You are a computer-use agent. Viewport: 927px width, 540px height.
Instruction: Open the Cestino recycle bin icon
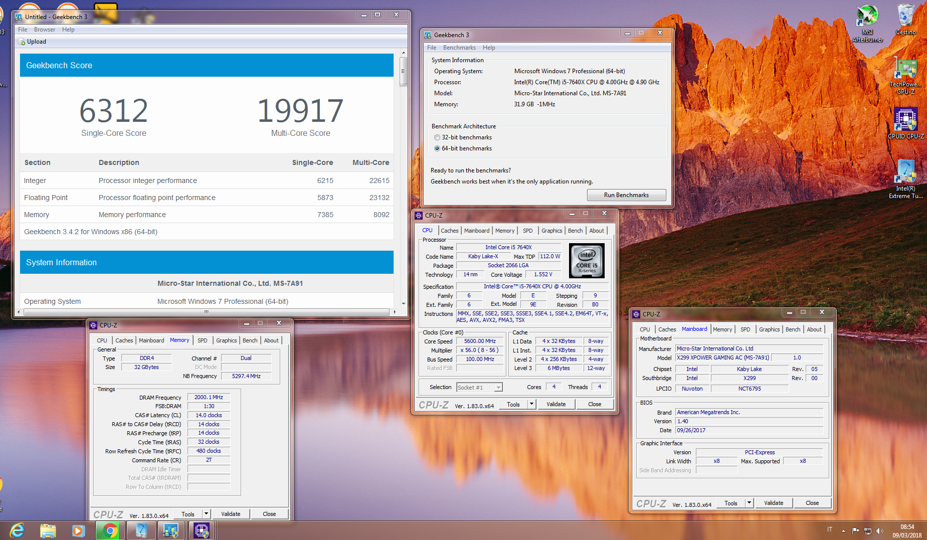[x=905, y=19]
